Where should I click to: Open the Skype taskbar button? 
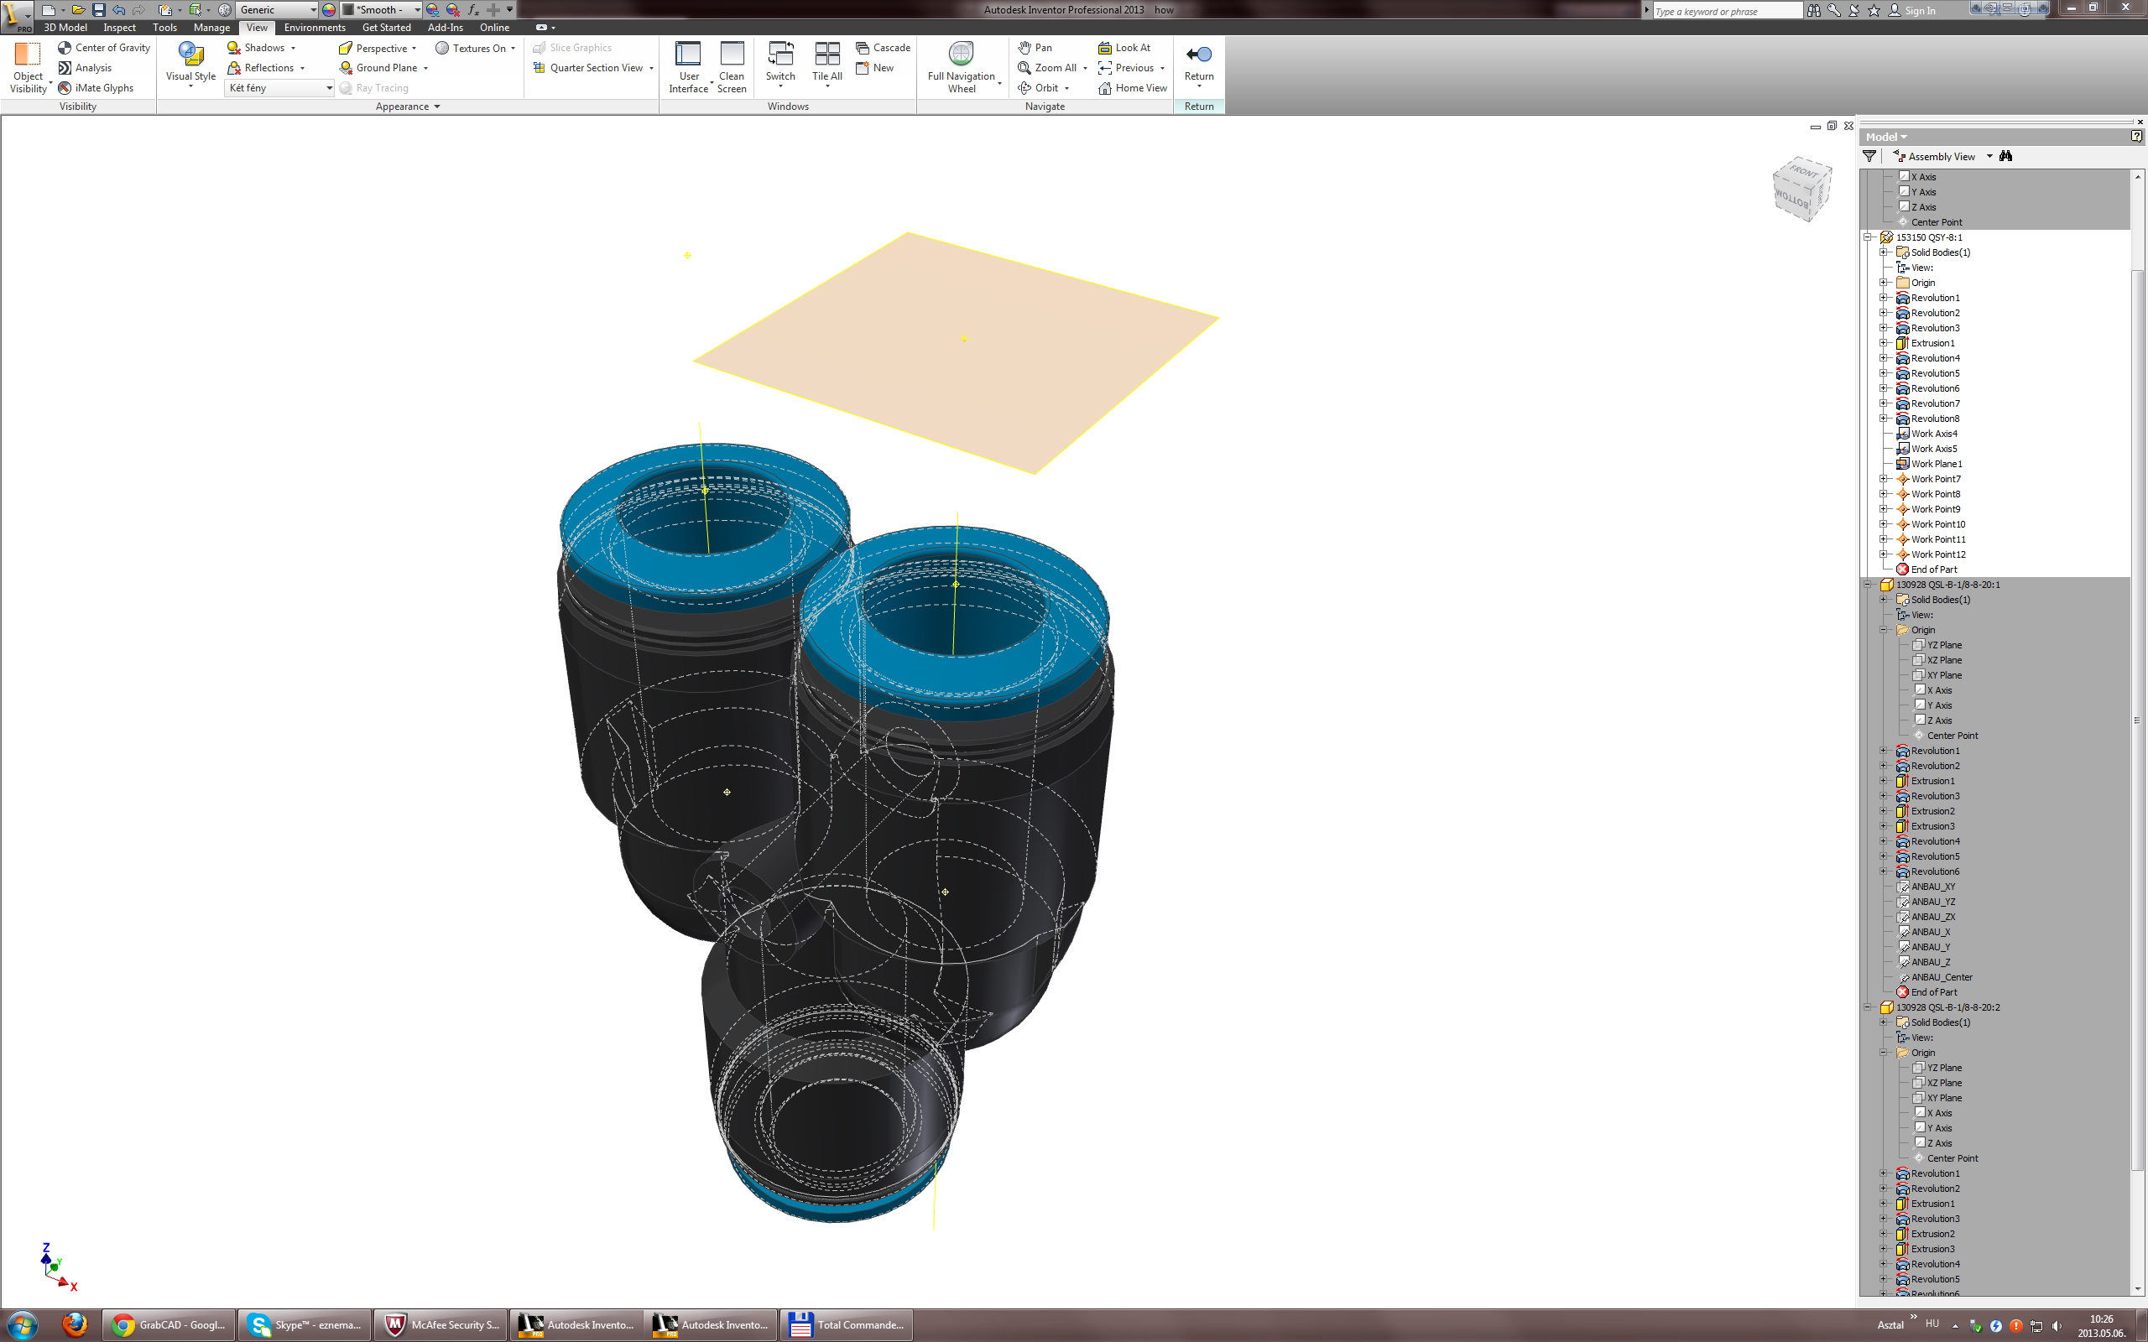(305, 1325)
